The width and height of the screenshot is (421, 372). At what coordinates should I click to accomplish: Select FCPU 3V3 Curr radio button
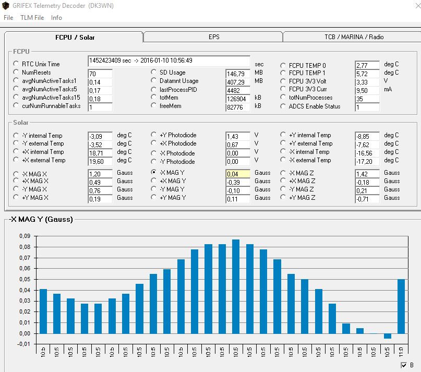(283, 89)
